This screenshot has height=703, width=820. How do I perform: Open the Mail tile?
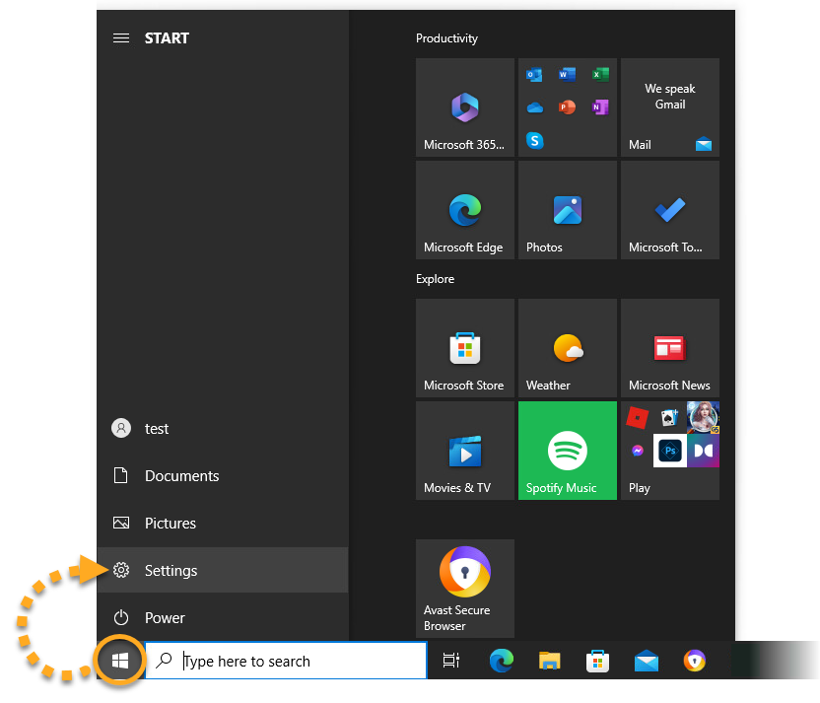click(x=669, y=107)
